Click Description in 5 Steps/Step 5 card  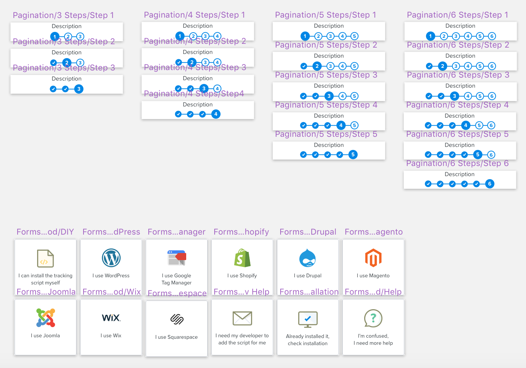329,145
